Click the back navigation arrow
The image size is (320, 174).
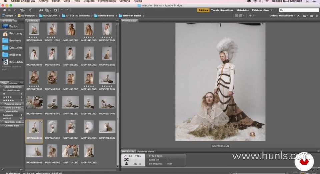pos(4,10)
